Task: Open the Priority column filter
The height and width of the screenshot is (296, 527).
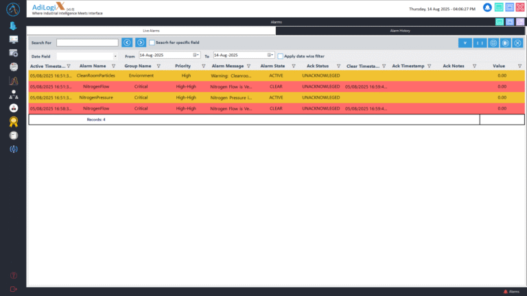Action: [x=199, y=66]
